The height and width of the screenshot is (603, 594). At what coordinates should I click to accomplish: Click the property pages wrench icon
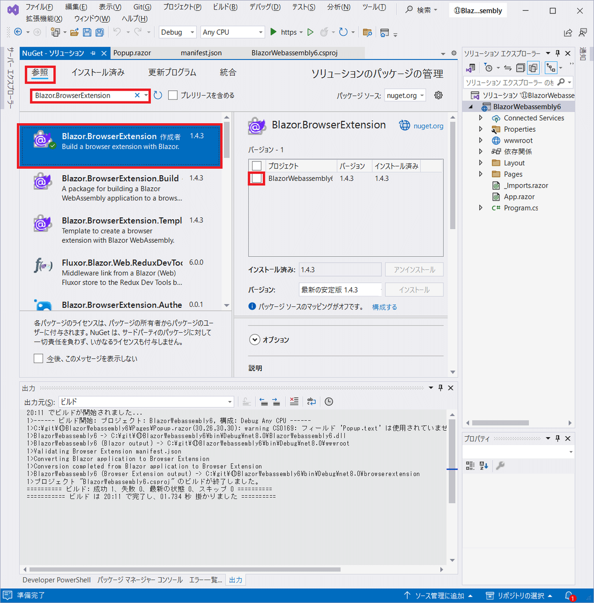click(500, 465)
